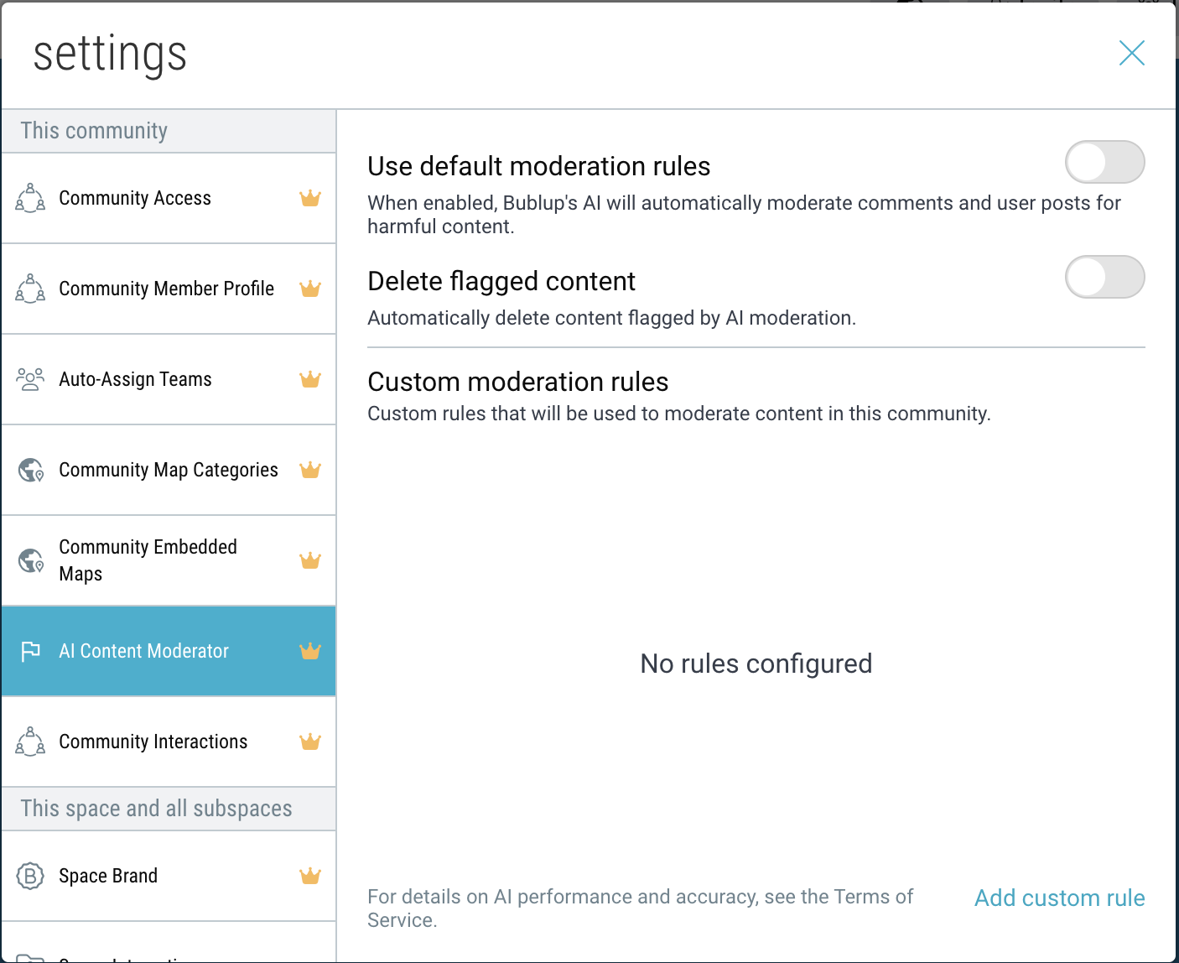Click the AI Content Moderator flag icon

click(31, 651)
